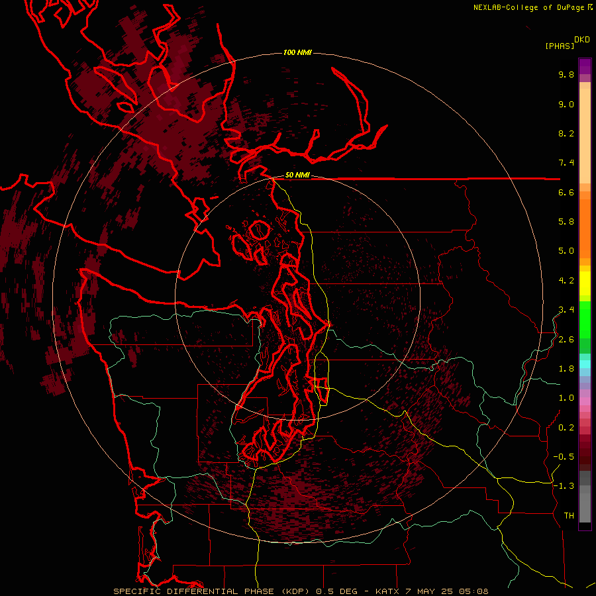
Task: Click the 50 NMI range ring label
Action: [x=297, y=175]
